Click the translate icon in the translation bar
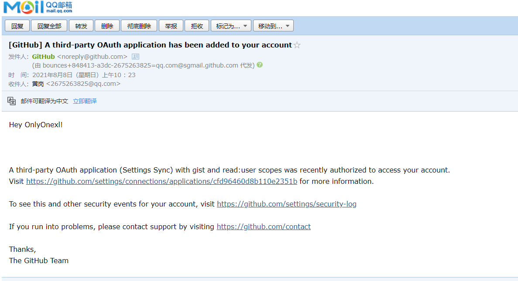 11,101
